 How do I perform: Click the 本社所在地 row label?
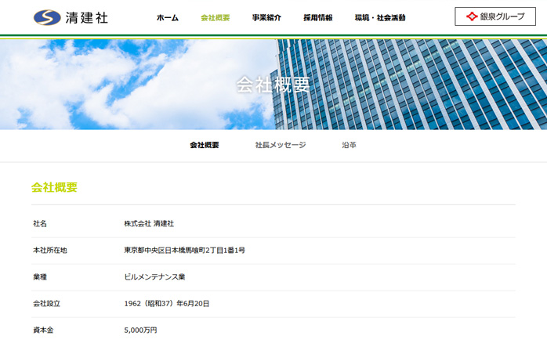tap(50, 251)
